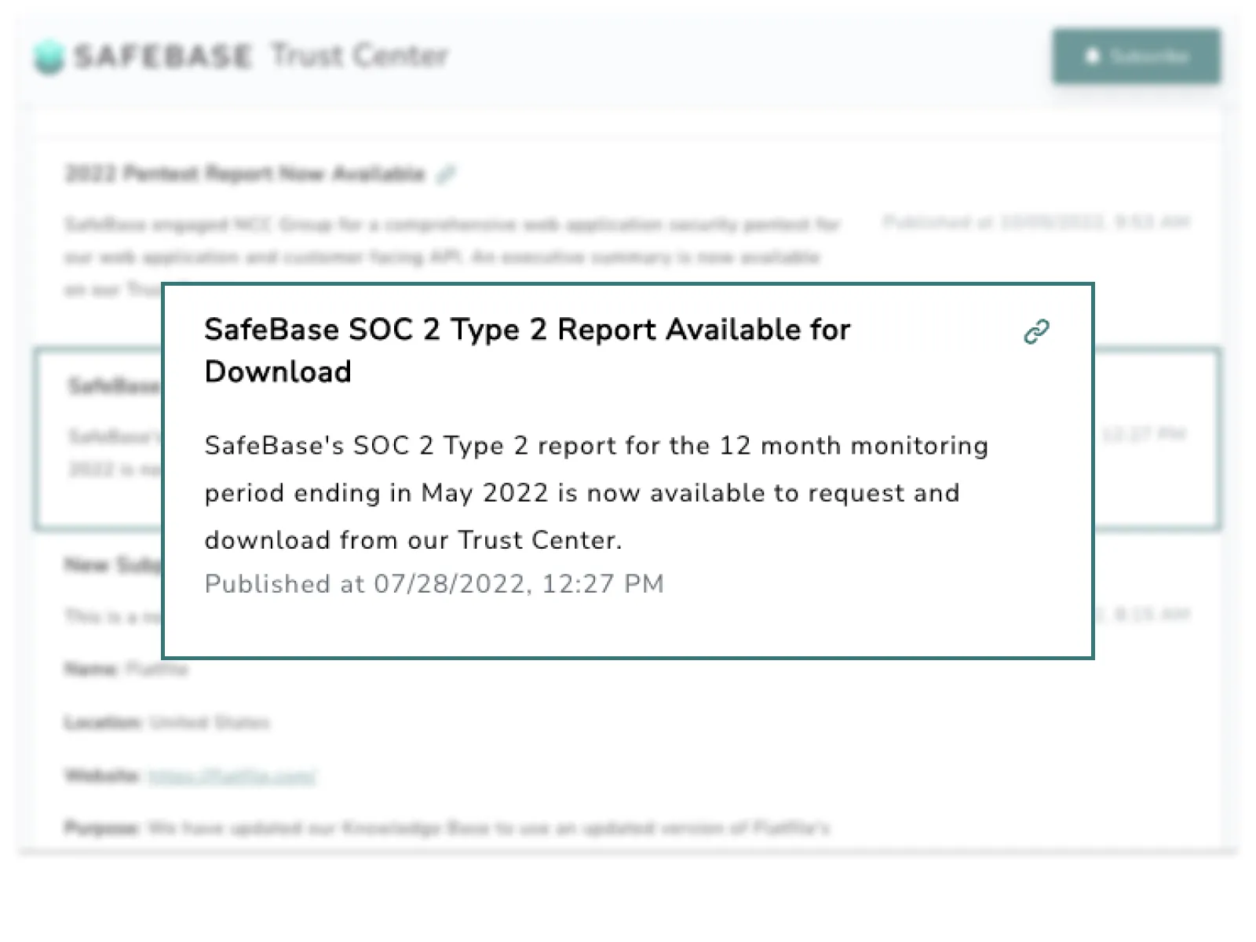Click the bell icon in Subscribe button
Image resolution: width=1256 pixels, height=942 pixels.
(x=1092, y=57)
